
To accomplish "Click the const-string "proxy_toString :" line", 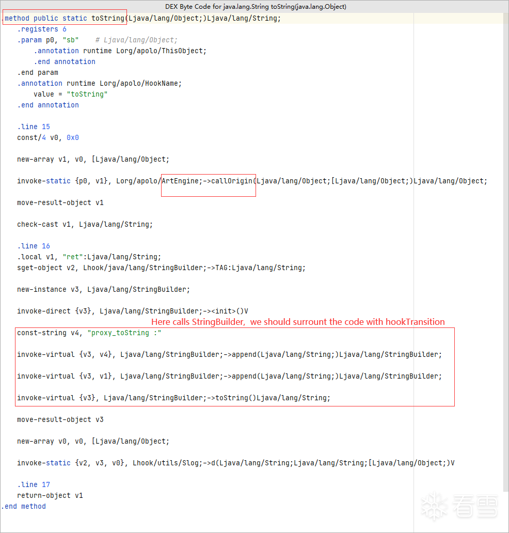I will pos(89,333).
